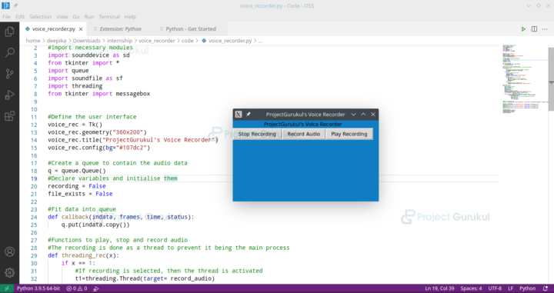Click 'file_exists = False' code line

click(x=80, y=194)
